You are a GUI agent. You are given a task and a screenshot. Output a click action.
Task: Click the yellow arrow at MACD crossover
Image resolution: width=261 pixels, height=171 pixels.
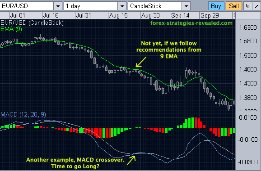(x=131, y=160)
